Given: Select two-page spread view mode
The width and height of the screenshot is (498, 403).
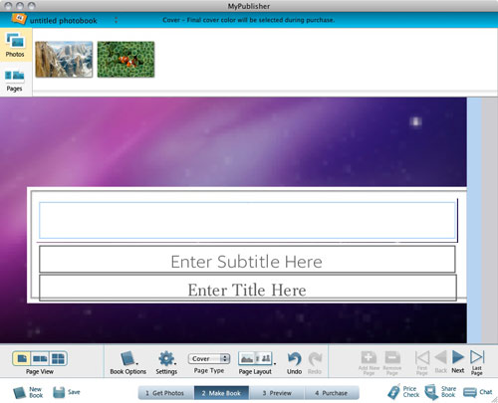Looking at the screenshot, I should tap(40, 358).
